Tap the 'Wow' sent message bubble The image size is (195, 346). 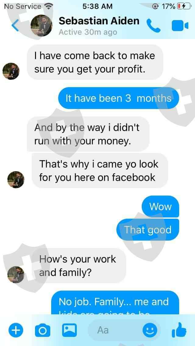coord(160,207)
